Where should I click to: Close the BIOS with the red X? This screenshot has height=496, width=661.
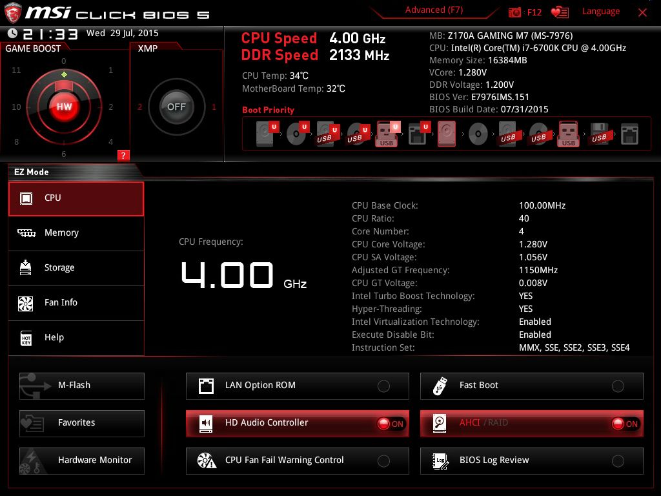(x=642, y=13)
